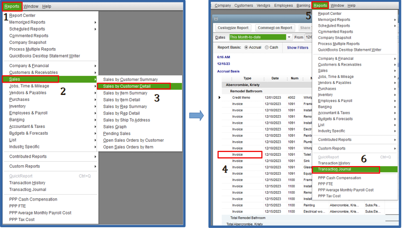Open Reports menu in the left window
This screenshot has width=402, height=228.
[12, 6]
